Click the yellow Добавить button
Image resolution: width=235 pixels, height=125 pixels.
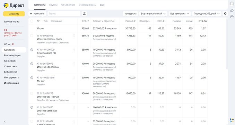pyautogui.click(x=14, y=14)
